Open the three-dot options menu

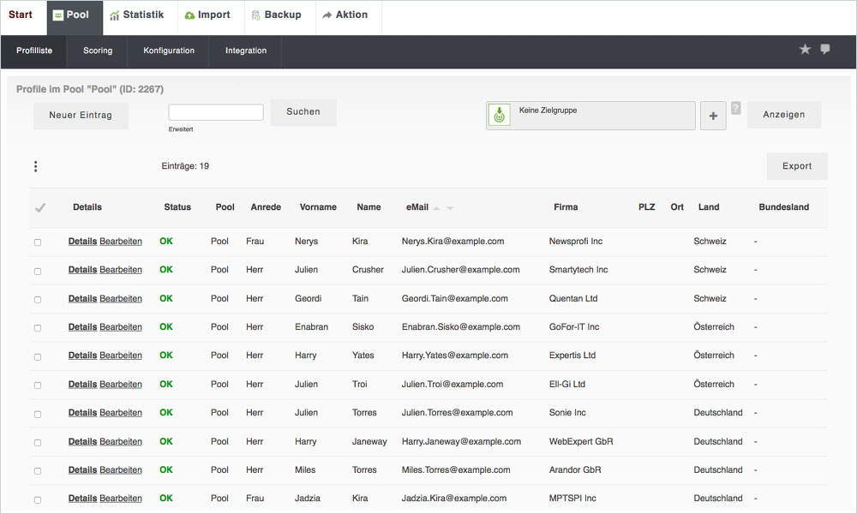35,166
